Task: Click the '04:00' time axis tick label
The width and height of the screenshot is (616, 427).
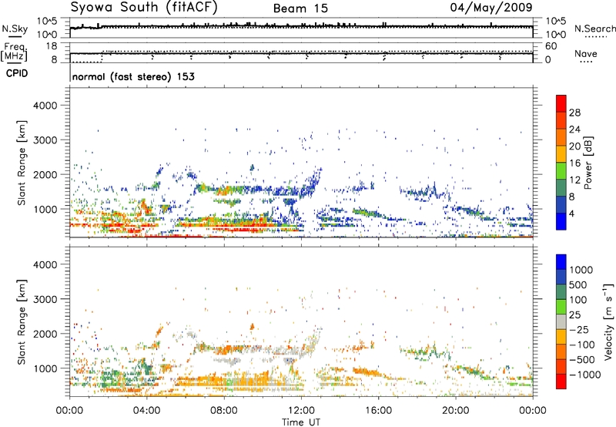Action: click(146, 411)
